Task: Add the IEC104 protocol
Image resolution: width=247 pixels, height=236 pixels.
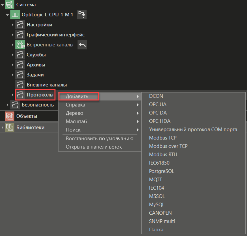Action: [194, 188]
